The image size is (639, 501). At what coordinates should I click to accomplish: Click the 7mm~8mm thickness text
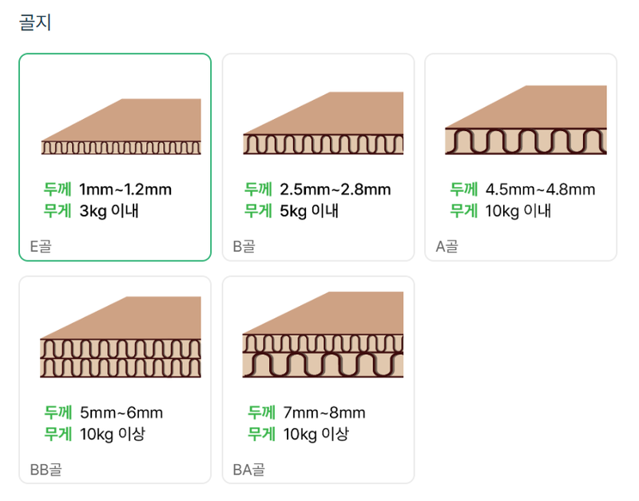coord(324,412)
